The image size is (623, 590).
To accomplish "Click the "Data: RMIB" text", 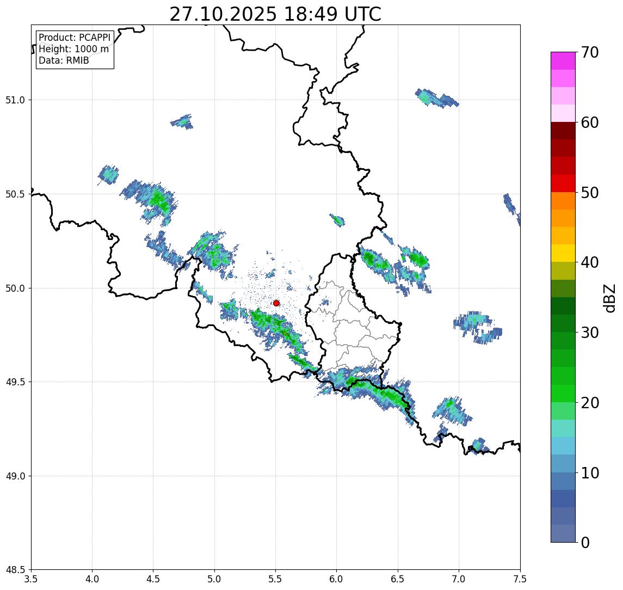I will (64, 60).
